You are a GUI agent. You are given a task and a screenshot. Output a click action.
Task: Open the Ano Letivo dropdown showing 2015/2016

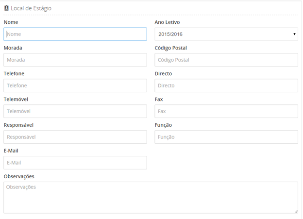pos(226,34)
